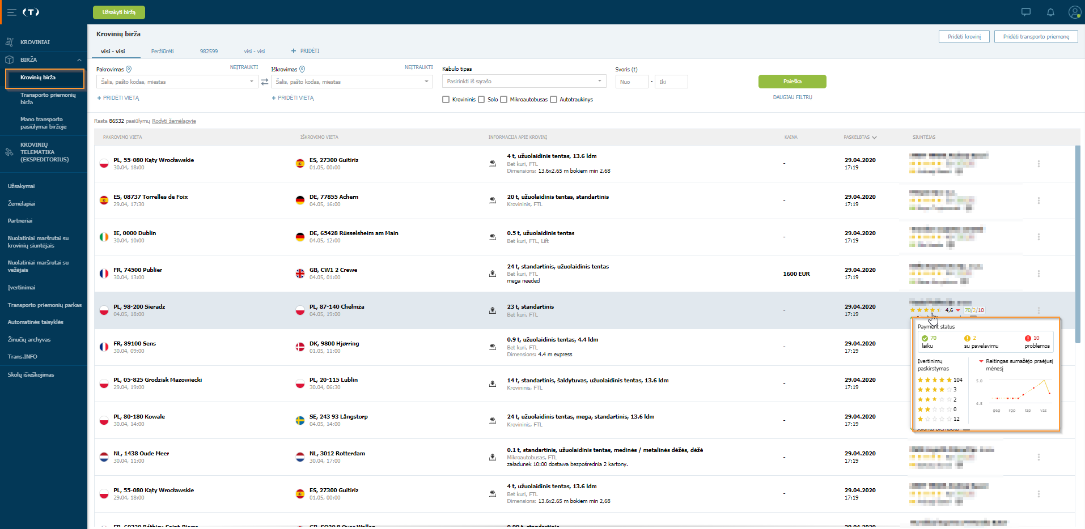
Task: Show more filters via Daugiau filtrų
Action: pos(792,97)
